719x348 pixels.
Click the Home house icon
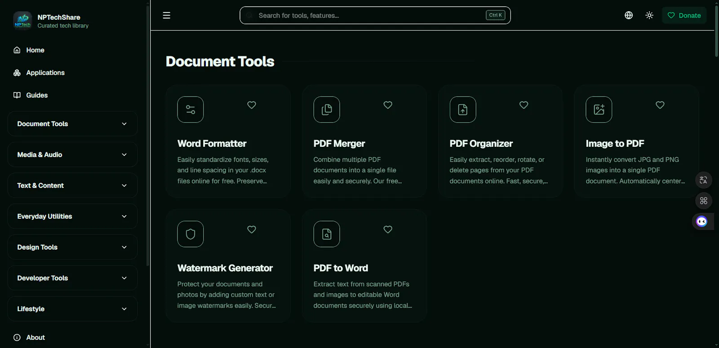tap(17, 50)
